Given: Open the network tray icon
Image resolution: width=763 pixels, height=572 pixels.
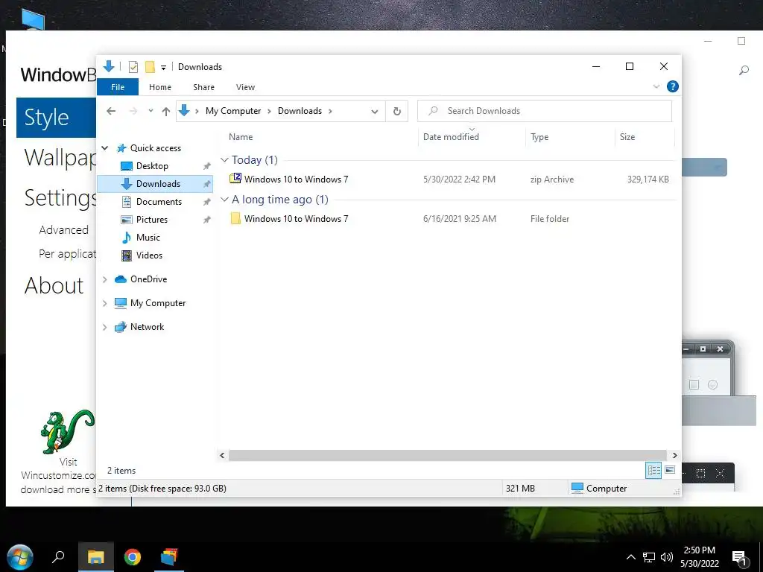Looking at the screenshot, I should (x=649, y=557).
